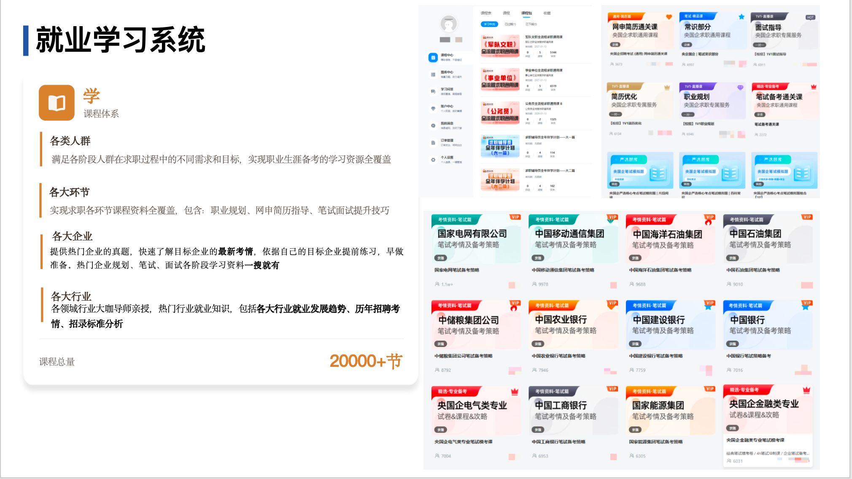Click HOT badge on 面试指导 card
852x479 pixels.
810,17
